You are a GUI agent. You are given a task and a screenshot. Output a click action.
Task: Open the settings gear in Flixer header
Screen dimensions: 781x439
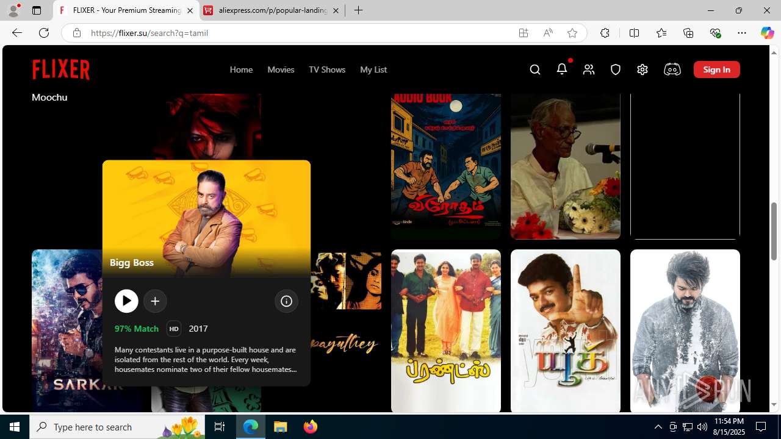tap(642, 70)
